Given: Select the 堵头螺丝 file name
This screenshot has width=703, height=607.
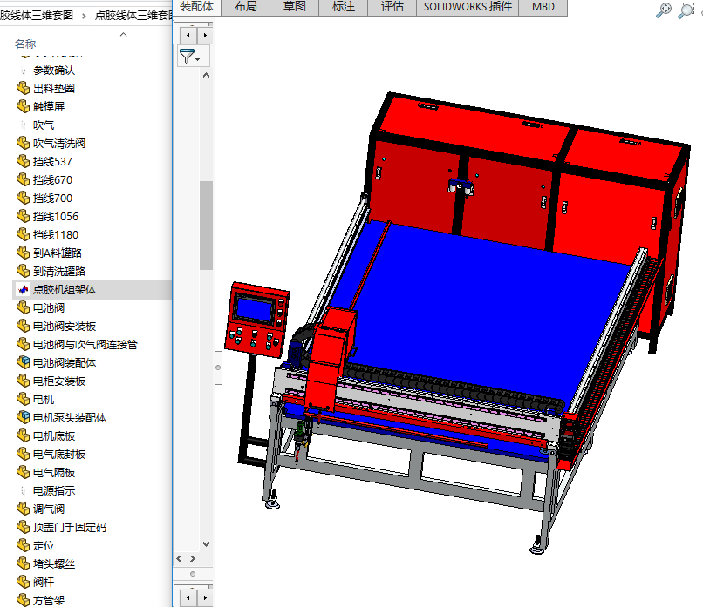Looking at the screenshot, I should (54, 564).
